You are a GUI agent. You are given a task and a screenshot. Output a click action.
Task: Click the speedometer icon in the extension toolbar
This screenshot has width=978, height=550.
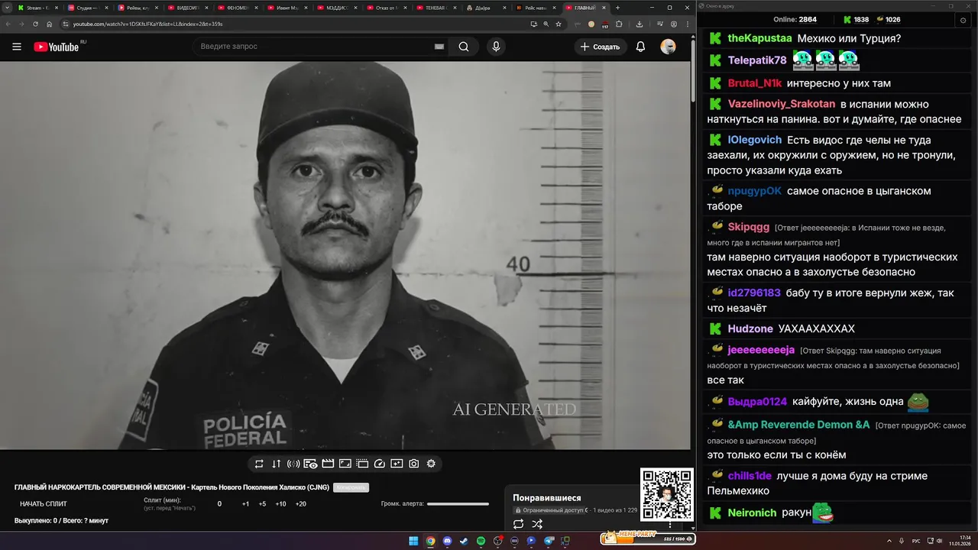(380, 464)
